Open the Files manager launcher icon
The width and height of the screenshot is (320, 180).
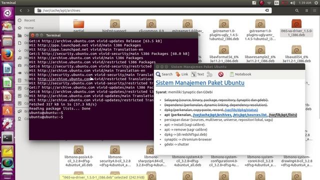[x=7, y=41]
